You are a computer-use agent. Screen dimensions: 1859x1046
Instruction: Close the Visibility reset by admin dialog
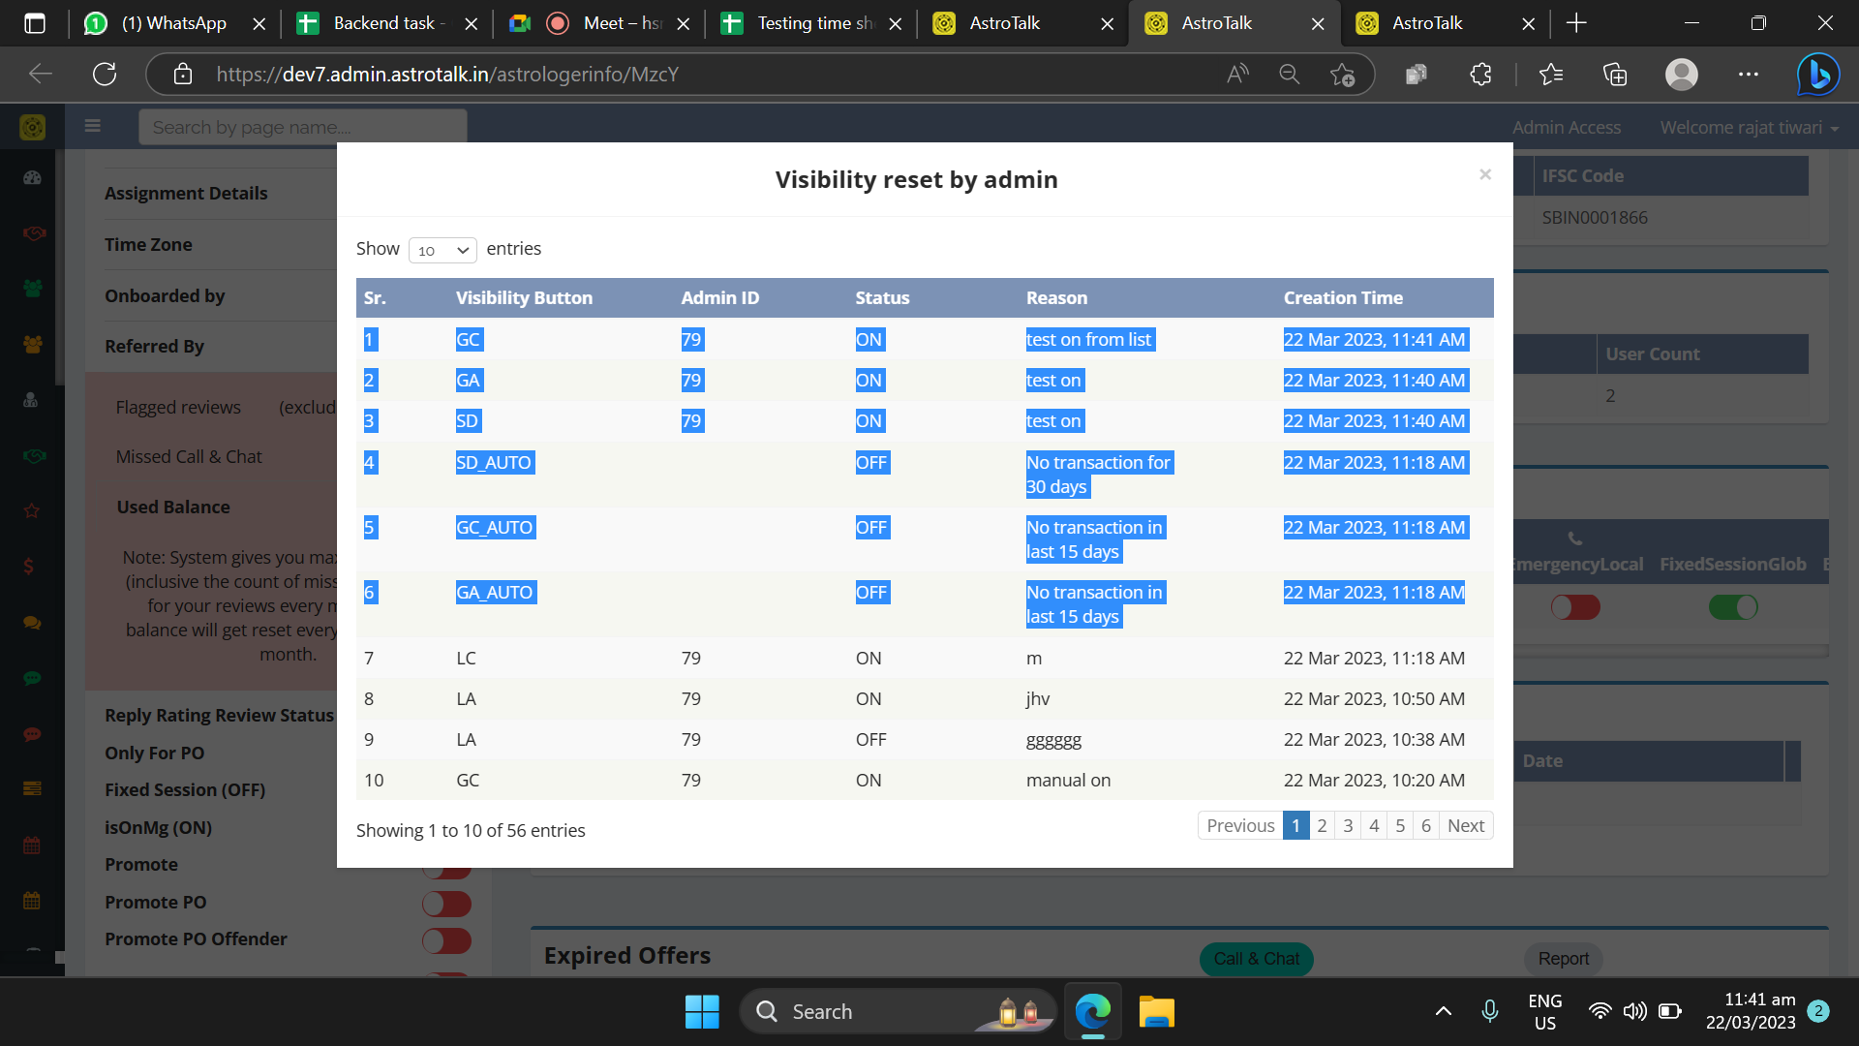pyautogui.click(x=1485, y=174)
